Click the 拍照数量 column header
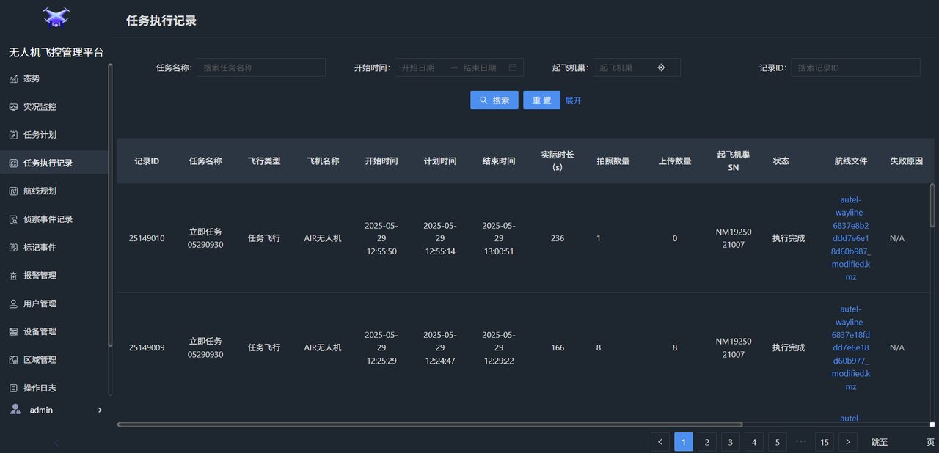The width and height of the screenshot is (939, 453). click(x=613, y=161)
